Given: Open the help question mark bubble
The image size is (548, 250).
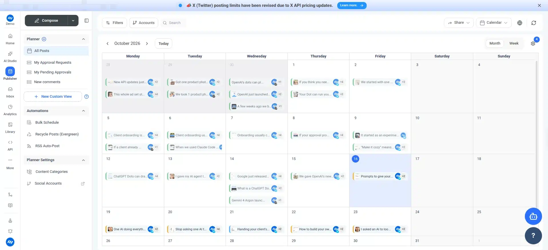Looking at the screenshot, I should (x=533, y=236).
